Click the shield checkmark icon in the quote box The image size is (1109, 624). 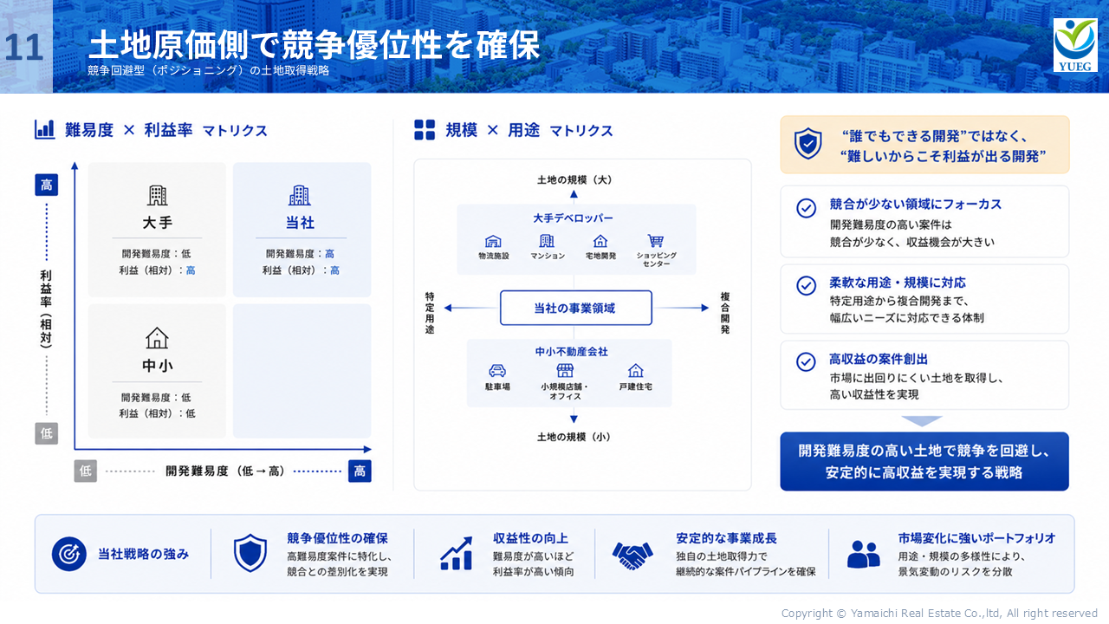click(808, 144)
